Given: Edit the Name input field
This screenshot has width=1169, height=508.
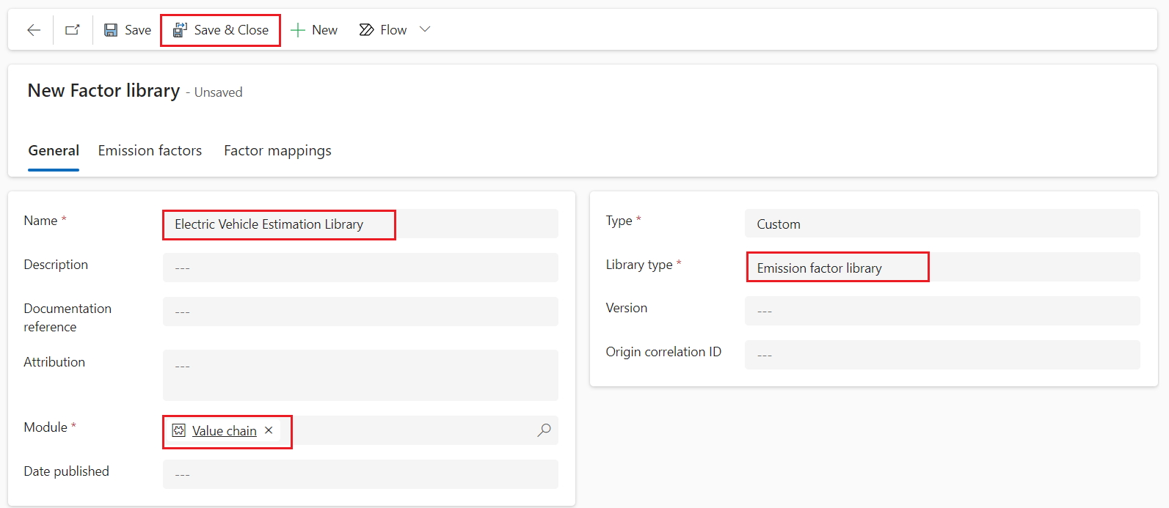Looking at the screenshot, I should click(360, 224).
